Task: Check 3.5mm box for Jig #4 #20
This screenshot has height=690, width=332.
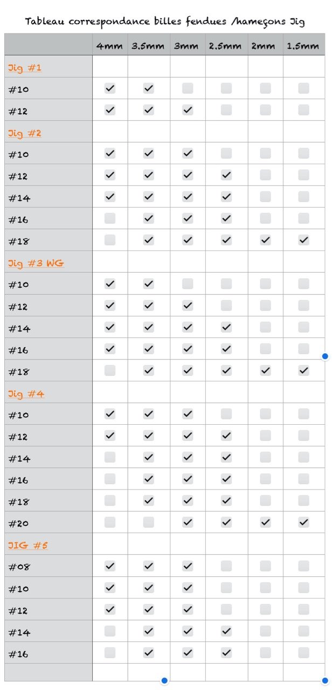Action: coord(149,522)
